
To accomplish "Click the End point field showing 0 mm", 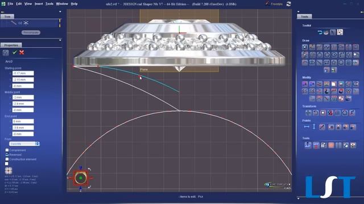I will click(x=23, y=121).
